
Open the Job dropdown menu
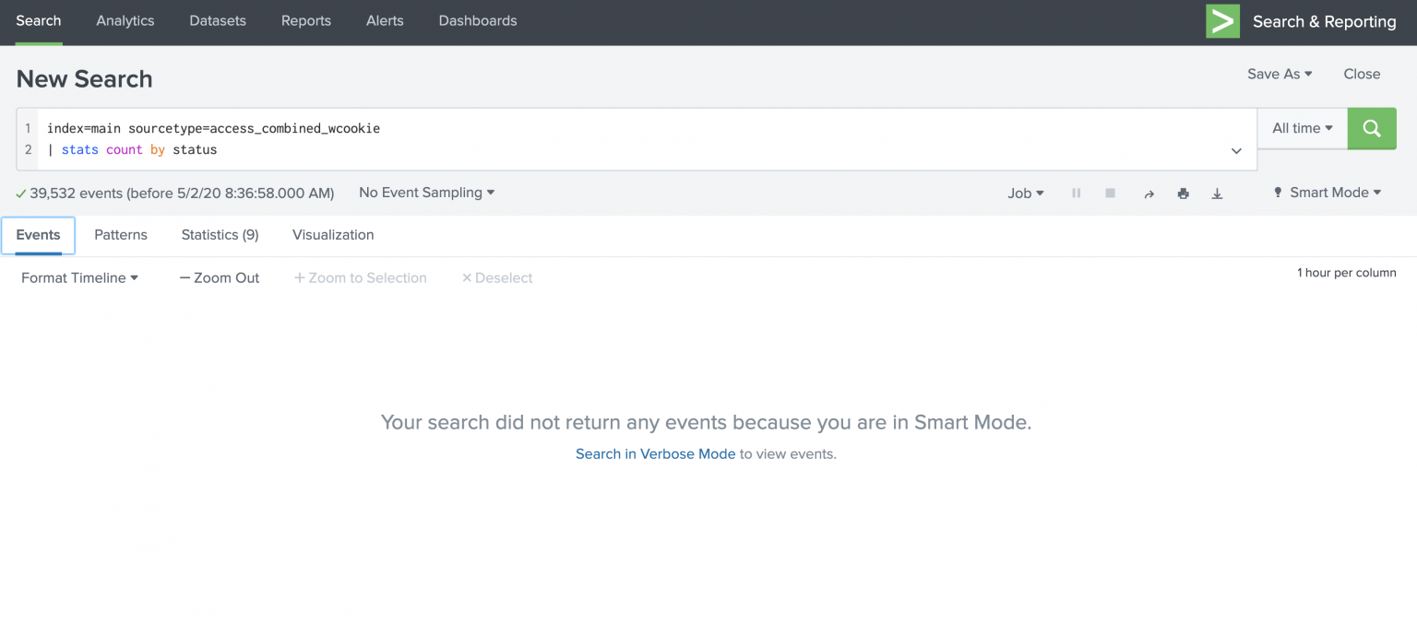[1025, 193]
